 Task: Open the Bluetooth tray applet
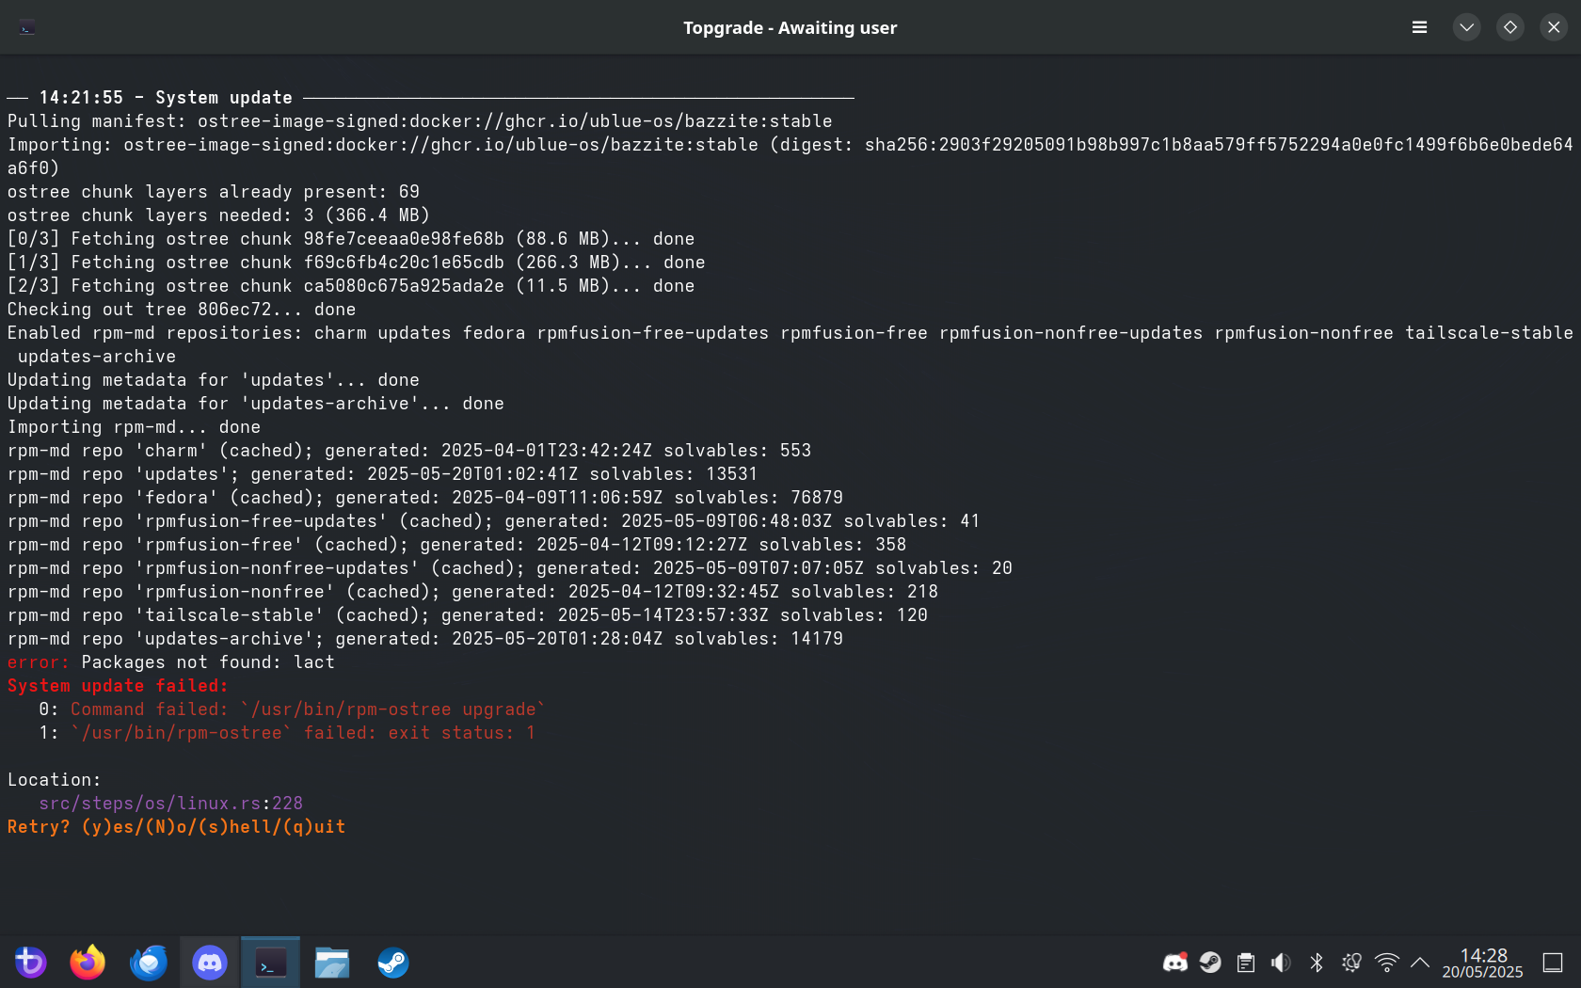1317,963
